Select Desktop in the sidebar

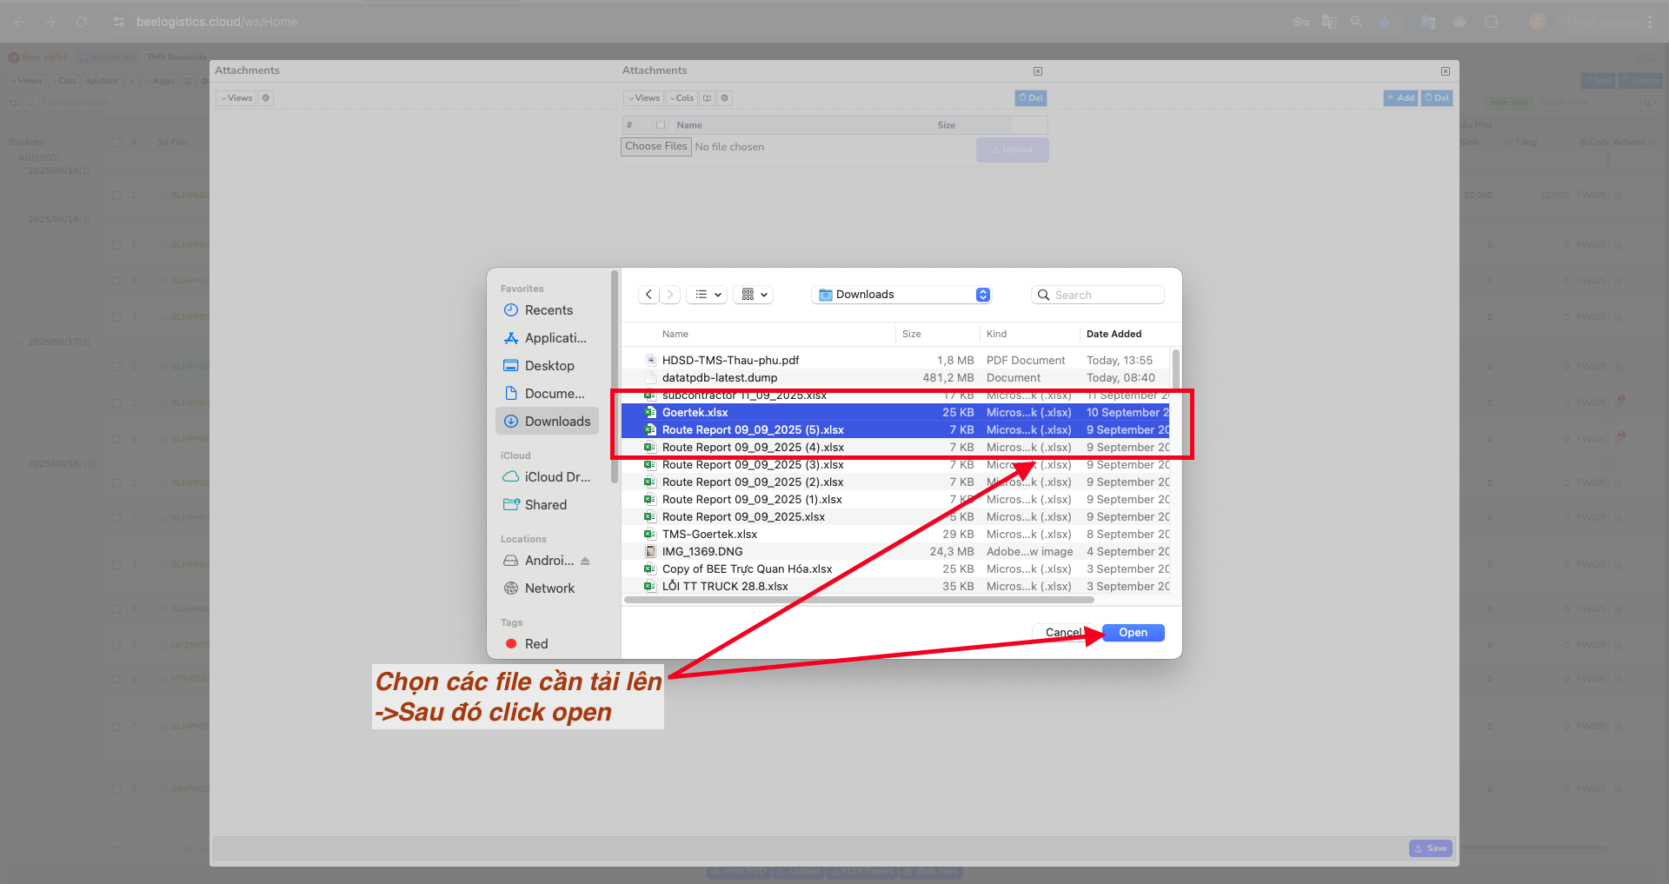[x=549, y=366]
